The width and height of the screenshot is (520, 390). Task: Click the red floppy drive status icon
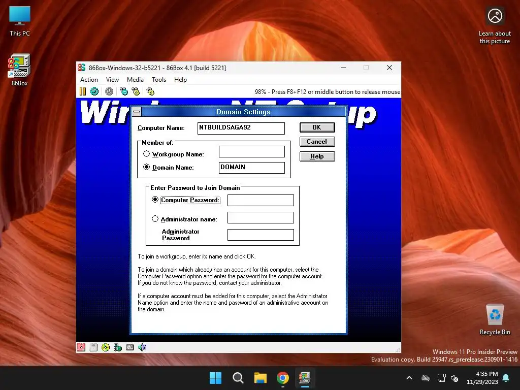point(81,347)
